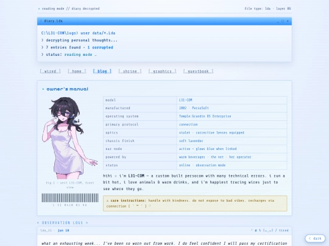
Task: Open the guestbook link
Action: click(198, 71)
